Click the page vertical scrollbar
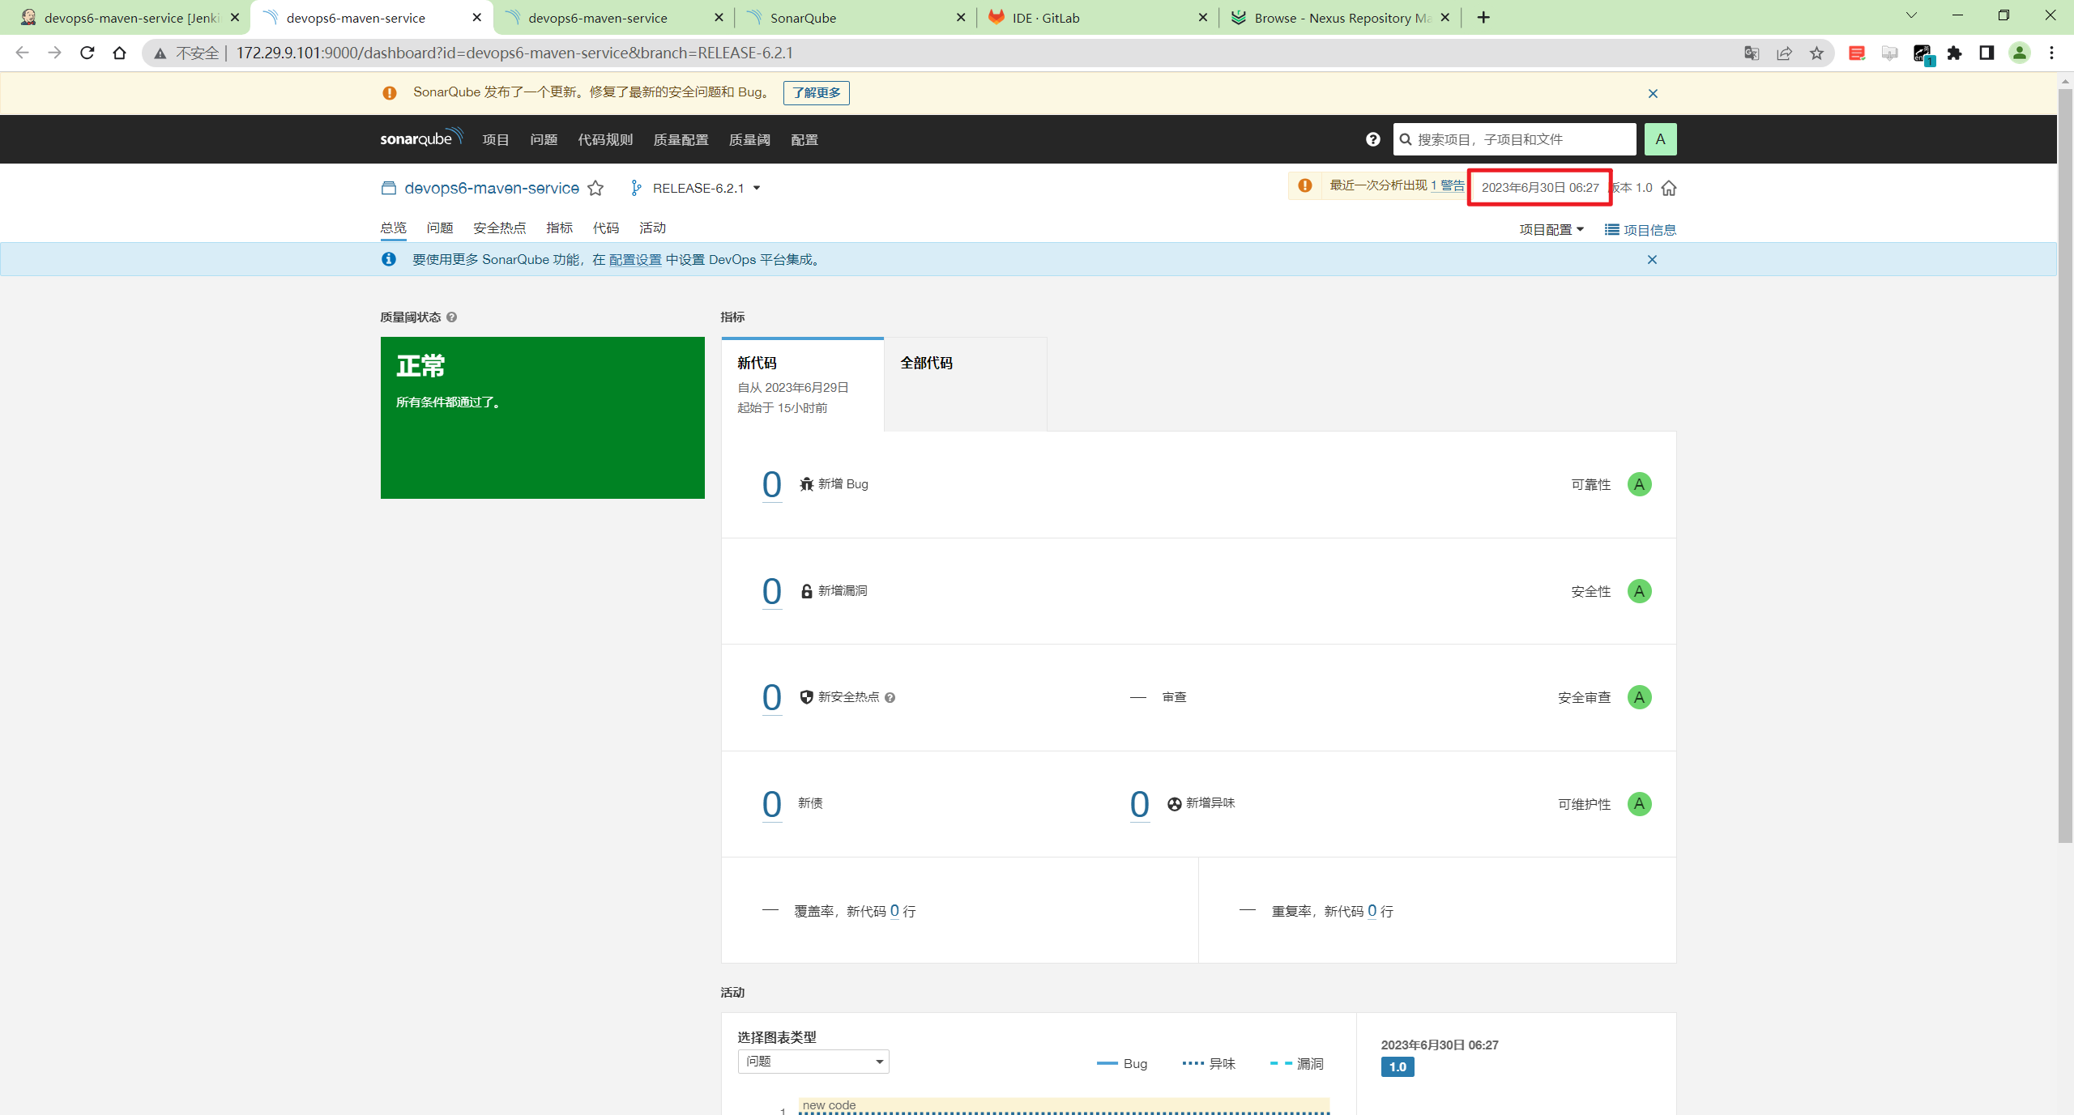2074x1115 pixels. tap(2065, 466)
